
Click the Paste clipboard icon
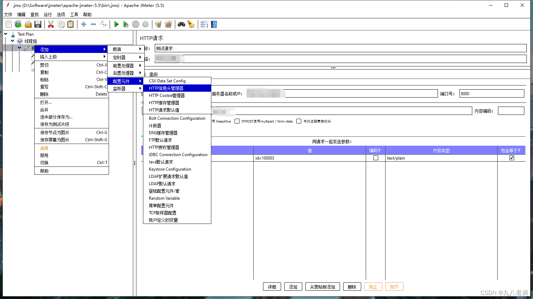[70, 24]
